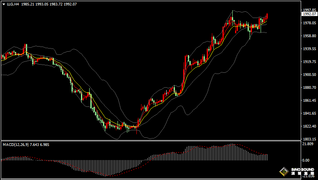Click the 1997.85 price axis label
The width and height of the screenshot is (318, 180).
309,10
